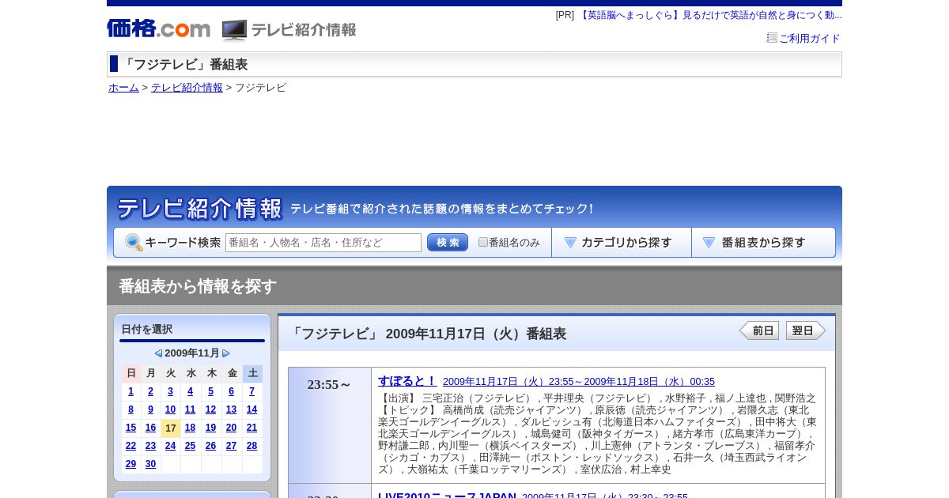The image size is (949, 498).
Task: Open the ご利用ガイド link
Action: [810, 38]
